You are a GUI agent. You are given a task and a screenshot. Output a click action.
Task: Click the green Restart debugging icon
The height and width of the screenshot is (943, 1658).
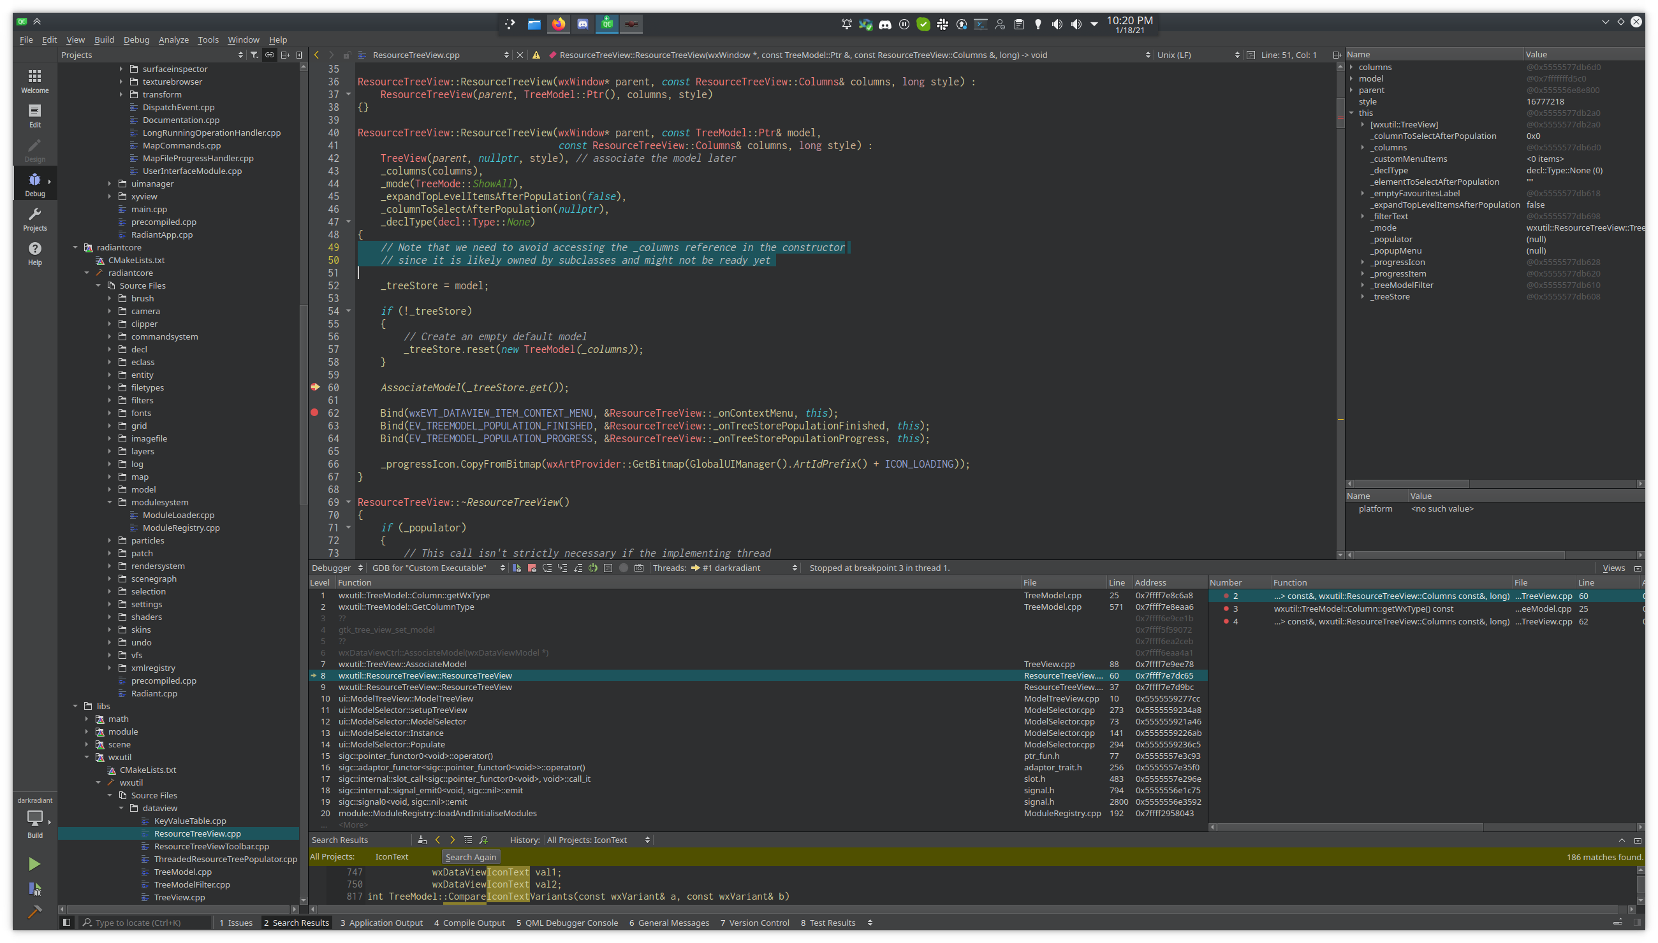point(592,568)
